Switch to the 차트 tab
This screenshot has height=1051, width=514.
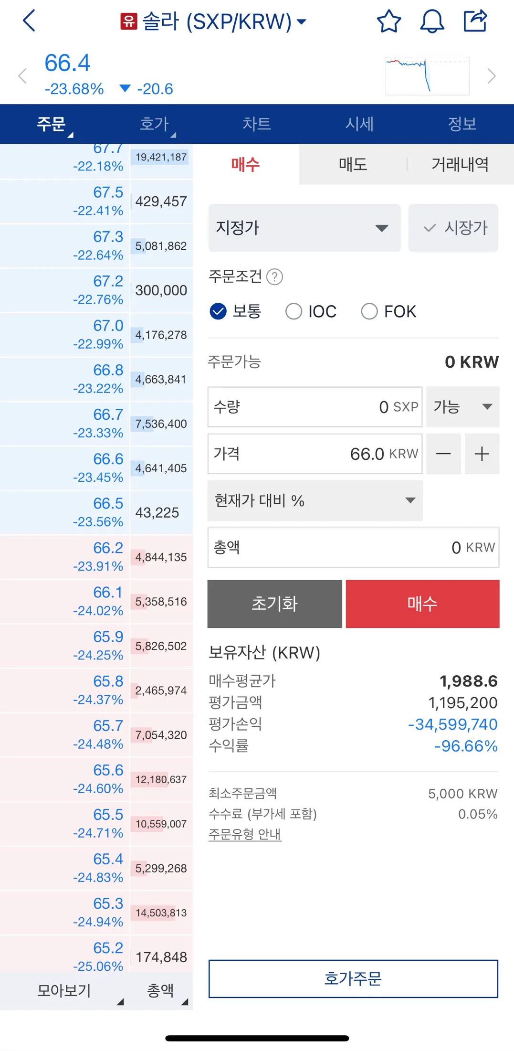click(257, 124)
